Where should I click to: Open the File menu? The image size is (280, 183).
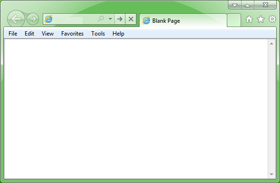[x=13, y=34]
